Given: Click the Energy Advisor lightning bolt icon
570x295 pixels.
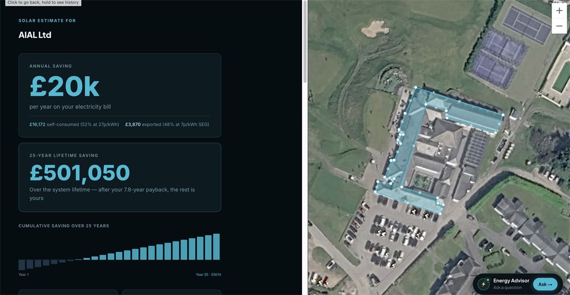Looking at the screenshot, I should [484, 284].
